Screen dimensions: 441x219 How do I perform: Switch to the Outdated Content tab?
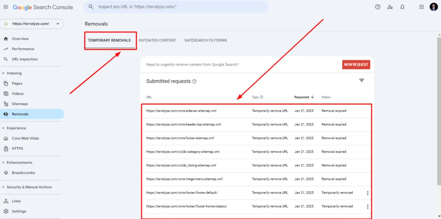tap(157, 40)
